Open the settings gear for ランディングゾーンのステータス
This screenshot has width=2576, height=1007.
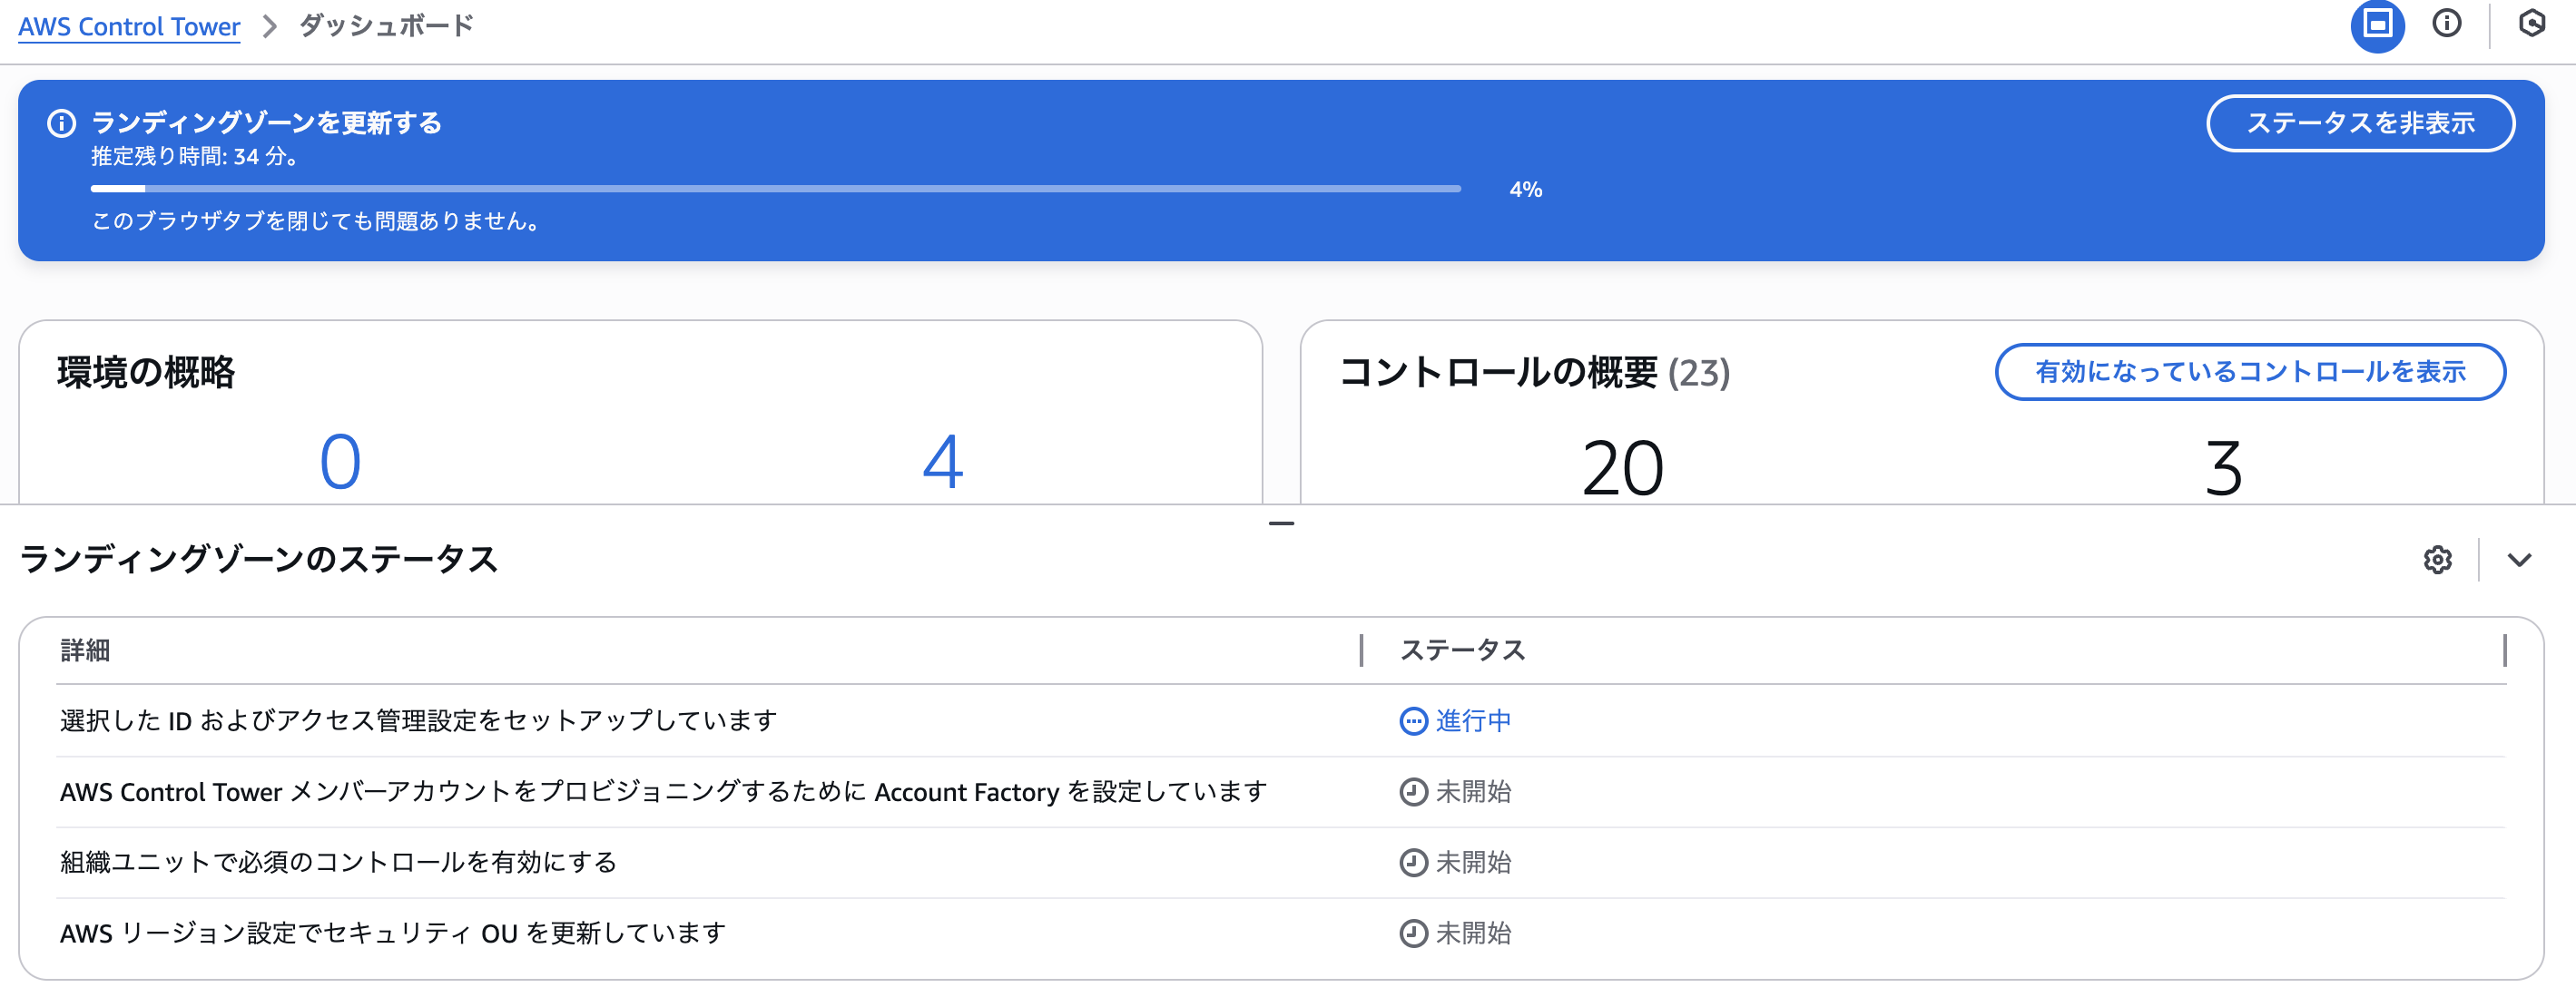coord(2439,560)
